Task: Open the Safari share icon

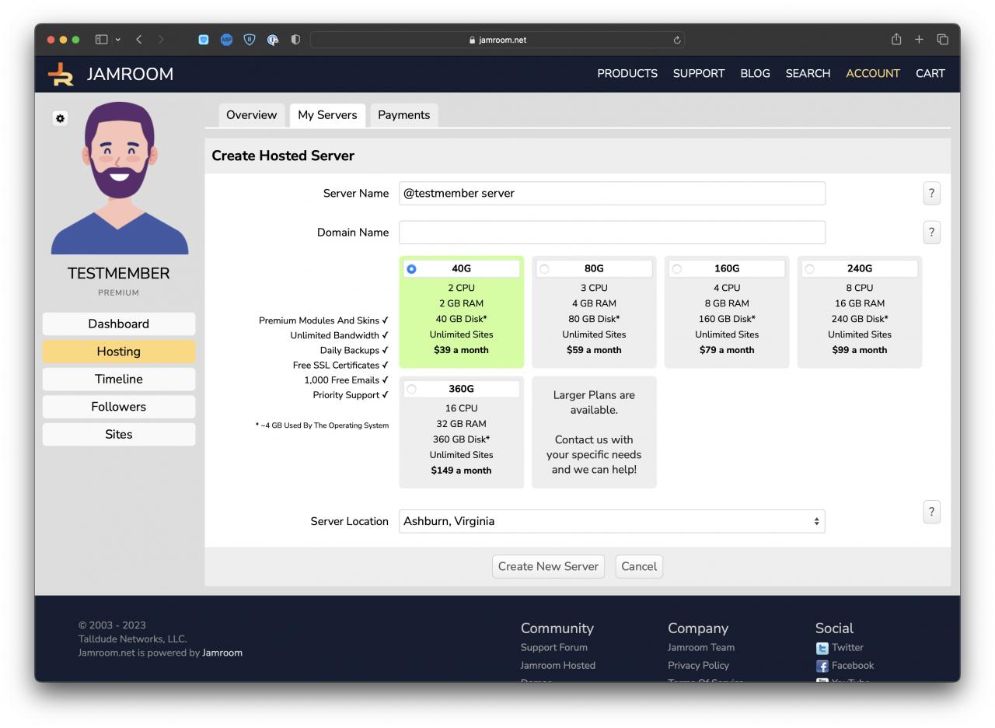Action: point(896,40)
